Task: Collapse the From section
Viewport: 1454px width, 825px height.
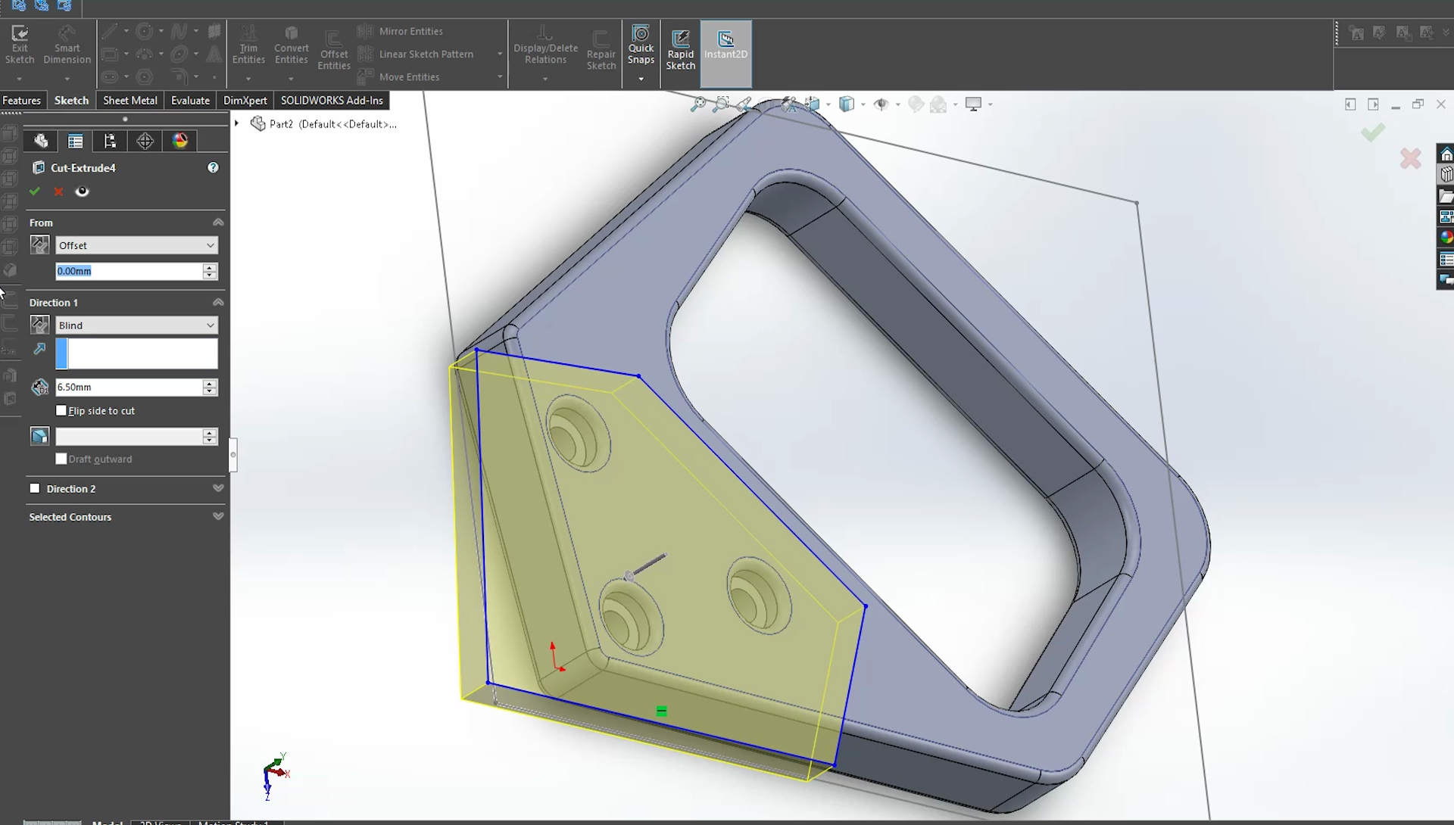Action: coord(218,223)
